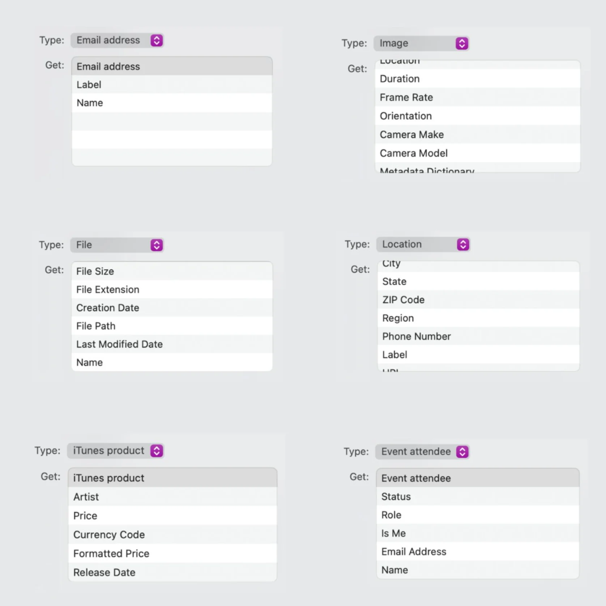Select Label in the Email address list
The height and width of the screenshot is (606, 606).
tap(172, 85)
